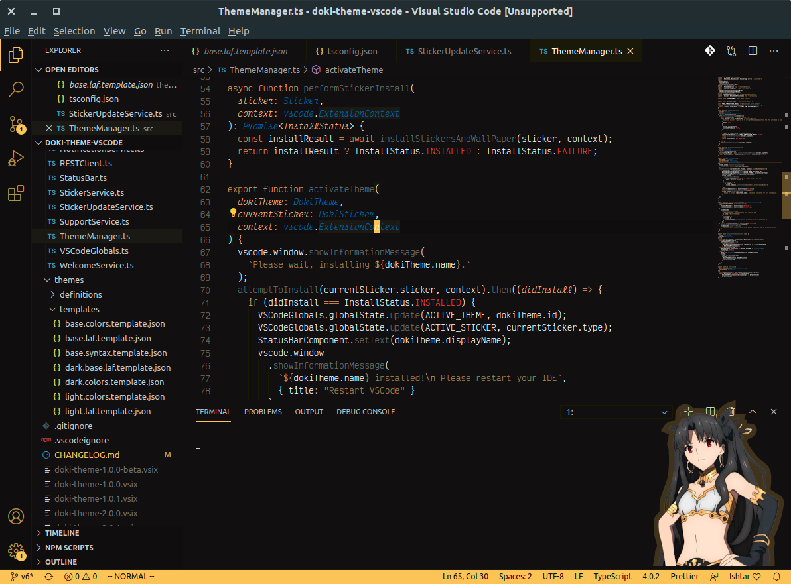Click Ln 65, Col 30 in status bar
The height and width of the screenshot is (584, 791).
466,577
